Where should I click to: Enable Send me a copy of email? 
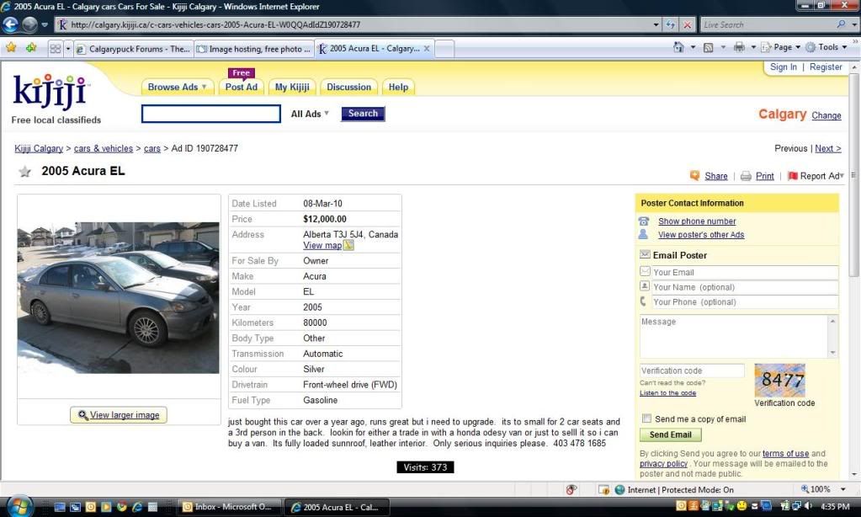[646, 418]
